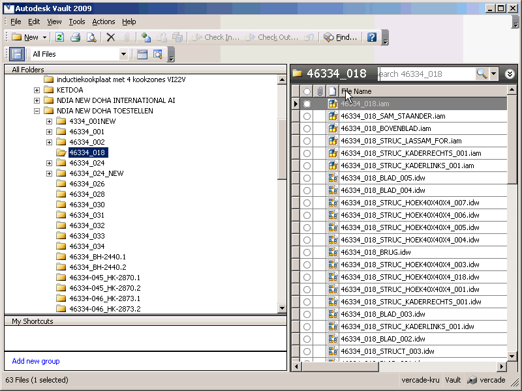Click the attachment paperclip column header
Viewport: 522px width, 391px height.
320,91
